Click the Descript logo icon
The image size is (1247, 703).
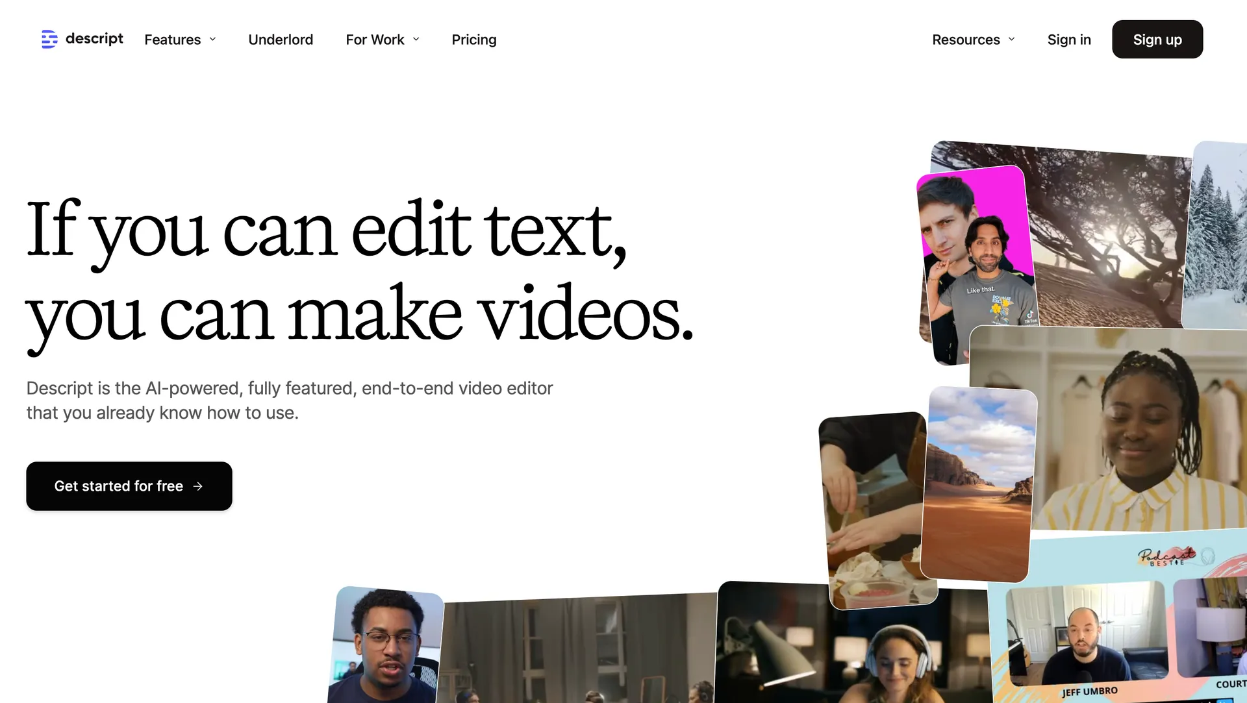click(49, 39)
